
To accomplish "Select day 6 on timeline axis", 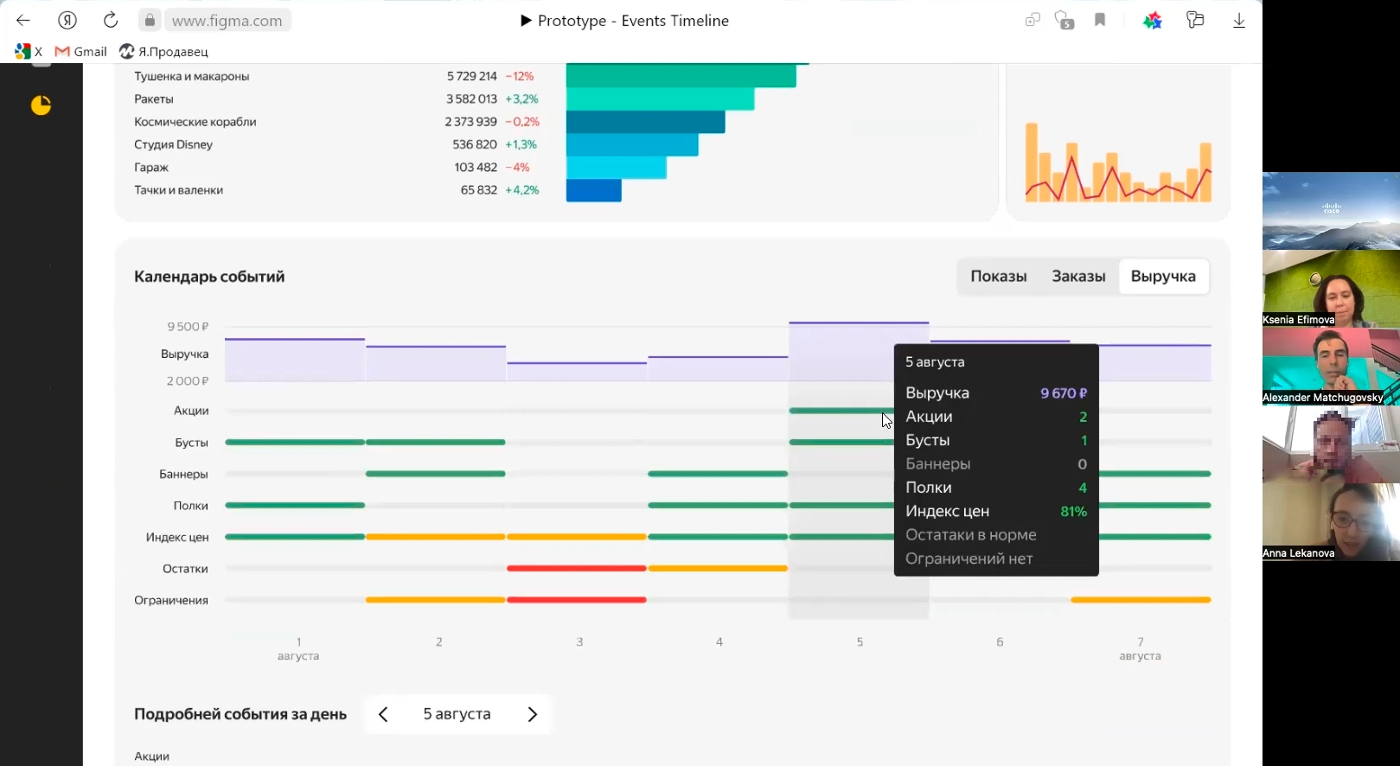I will [1000, 642].
